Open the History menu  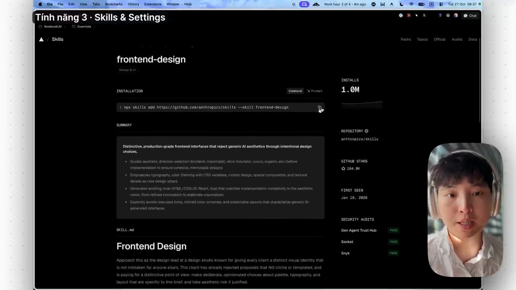(x=133, y=4)
